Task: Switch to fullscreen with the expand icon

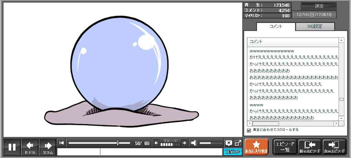Action: click(238, 143)
